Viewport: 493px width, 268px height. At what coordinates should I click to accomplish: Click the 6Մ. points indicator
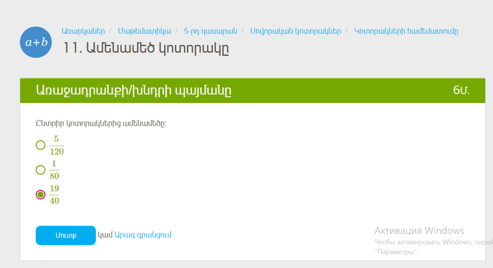pos(461,90)
